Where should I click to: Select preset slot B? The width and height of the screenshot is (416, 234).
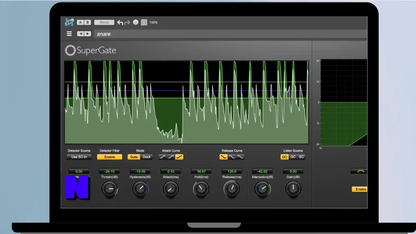click(x=88, y=22)
